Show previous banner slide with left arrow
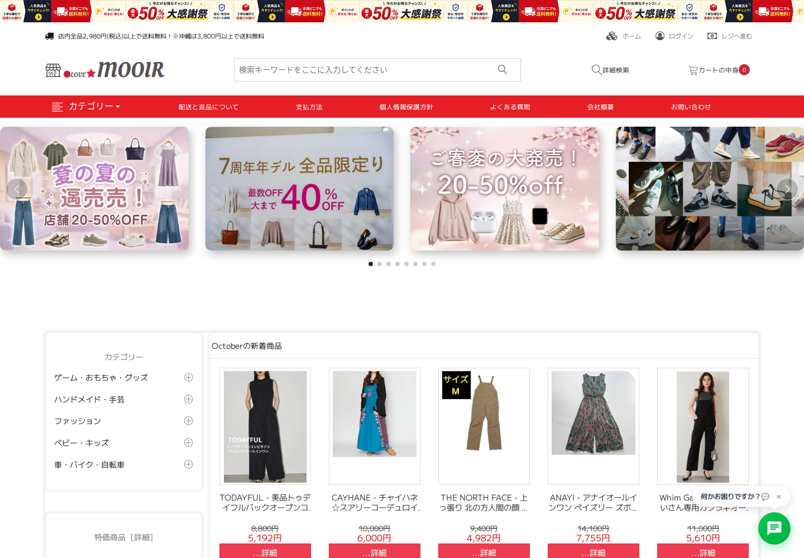 (x=17, y=189)
